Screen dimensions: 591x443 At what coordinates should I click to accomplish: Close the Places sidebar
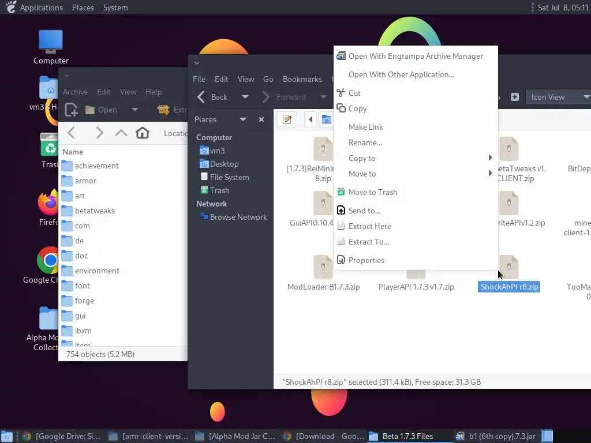[x=261, y=119]
